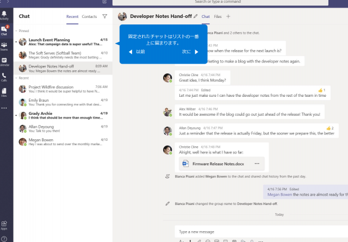Click 'Alright, well here is what I have' text

pyautogui.click(x=211, y=152)
